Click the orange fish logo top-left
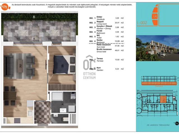179x134 pixels. 5,7
